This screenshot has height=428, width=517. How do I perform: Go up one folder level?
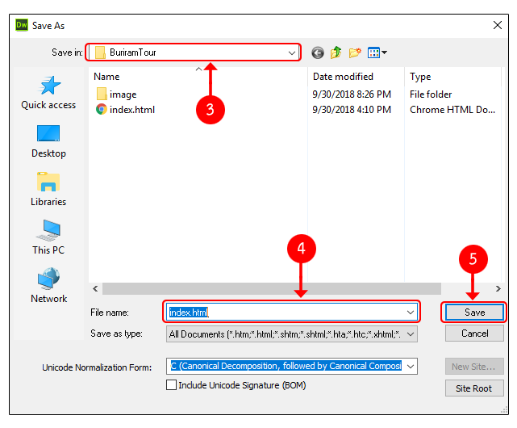coord(336,52)
